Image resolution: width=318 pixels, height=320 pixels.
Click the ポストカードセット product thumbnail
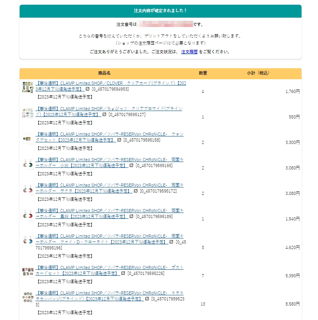[28, 272]
